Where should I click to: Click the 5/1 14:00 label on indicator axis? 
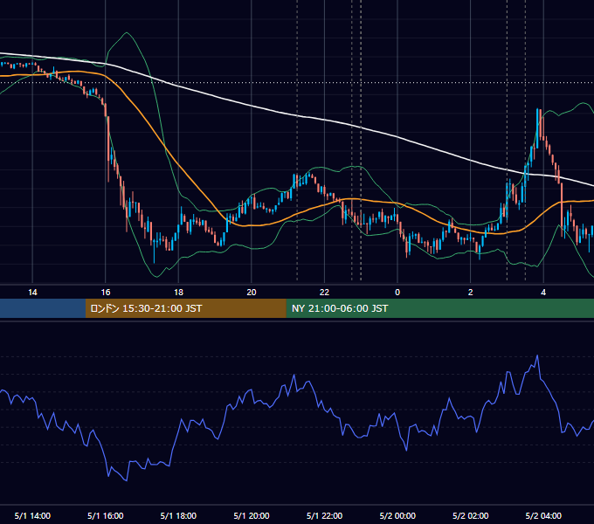coord(32,515)
